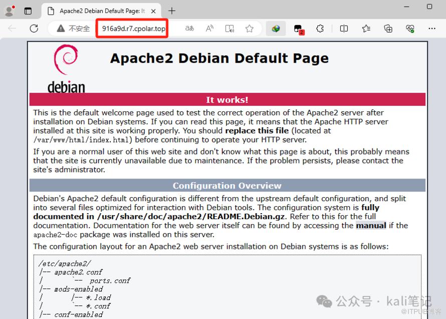Open a new tab with plus button
This screenshot has height=319, width=446.
[172, 11]
